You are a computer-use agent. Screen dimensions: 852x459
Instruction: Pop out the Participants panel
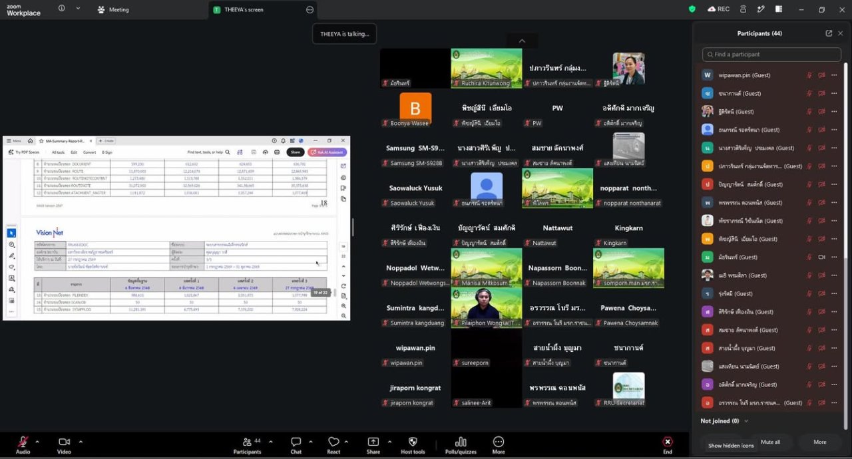coord(829,33)
